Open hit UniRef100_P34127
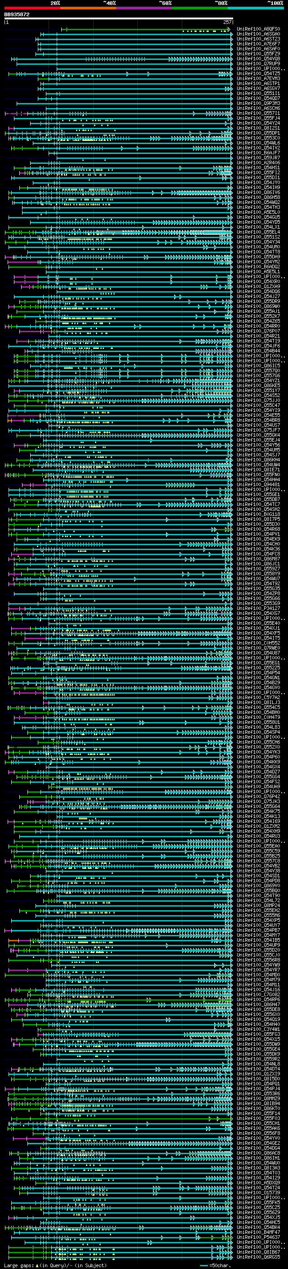288x1269 pixels. tap(258, 608)
